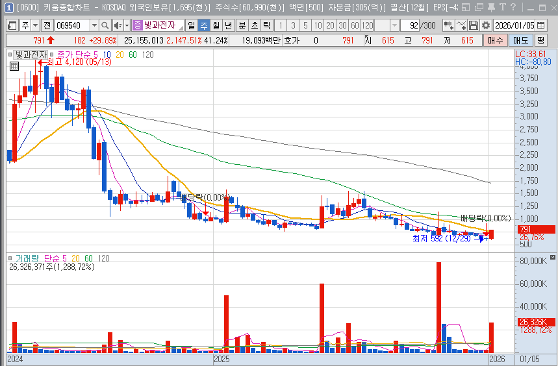
Task: Click the 평 button
Action: tap(540, 40)
